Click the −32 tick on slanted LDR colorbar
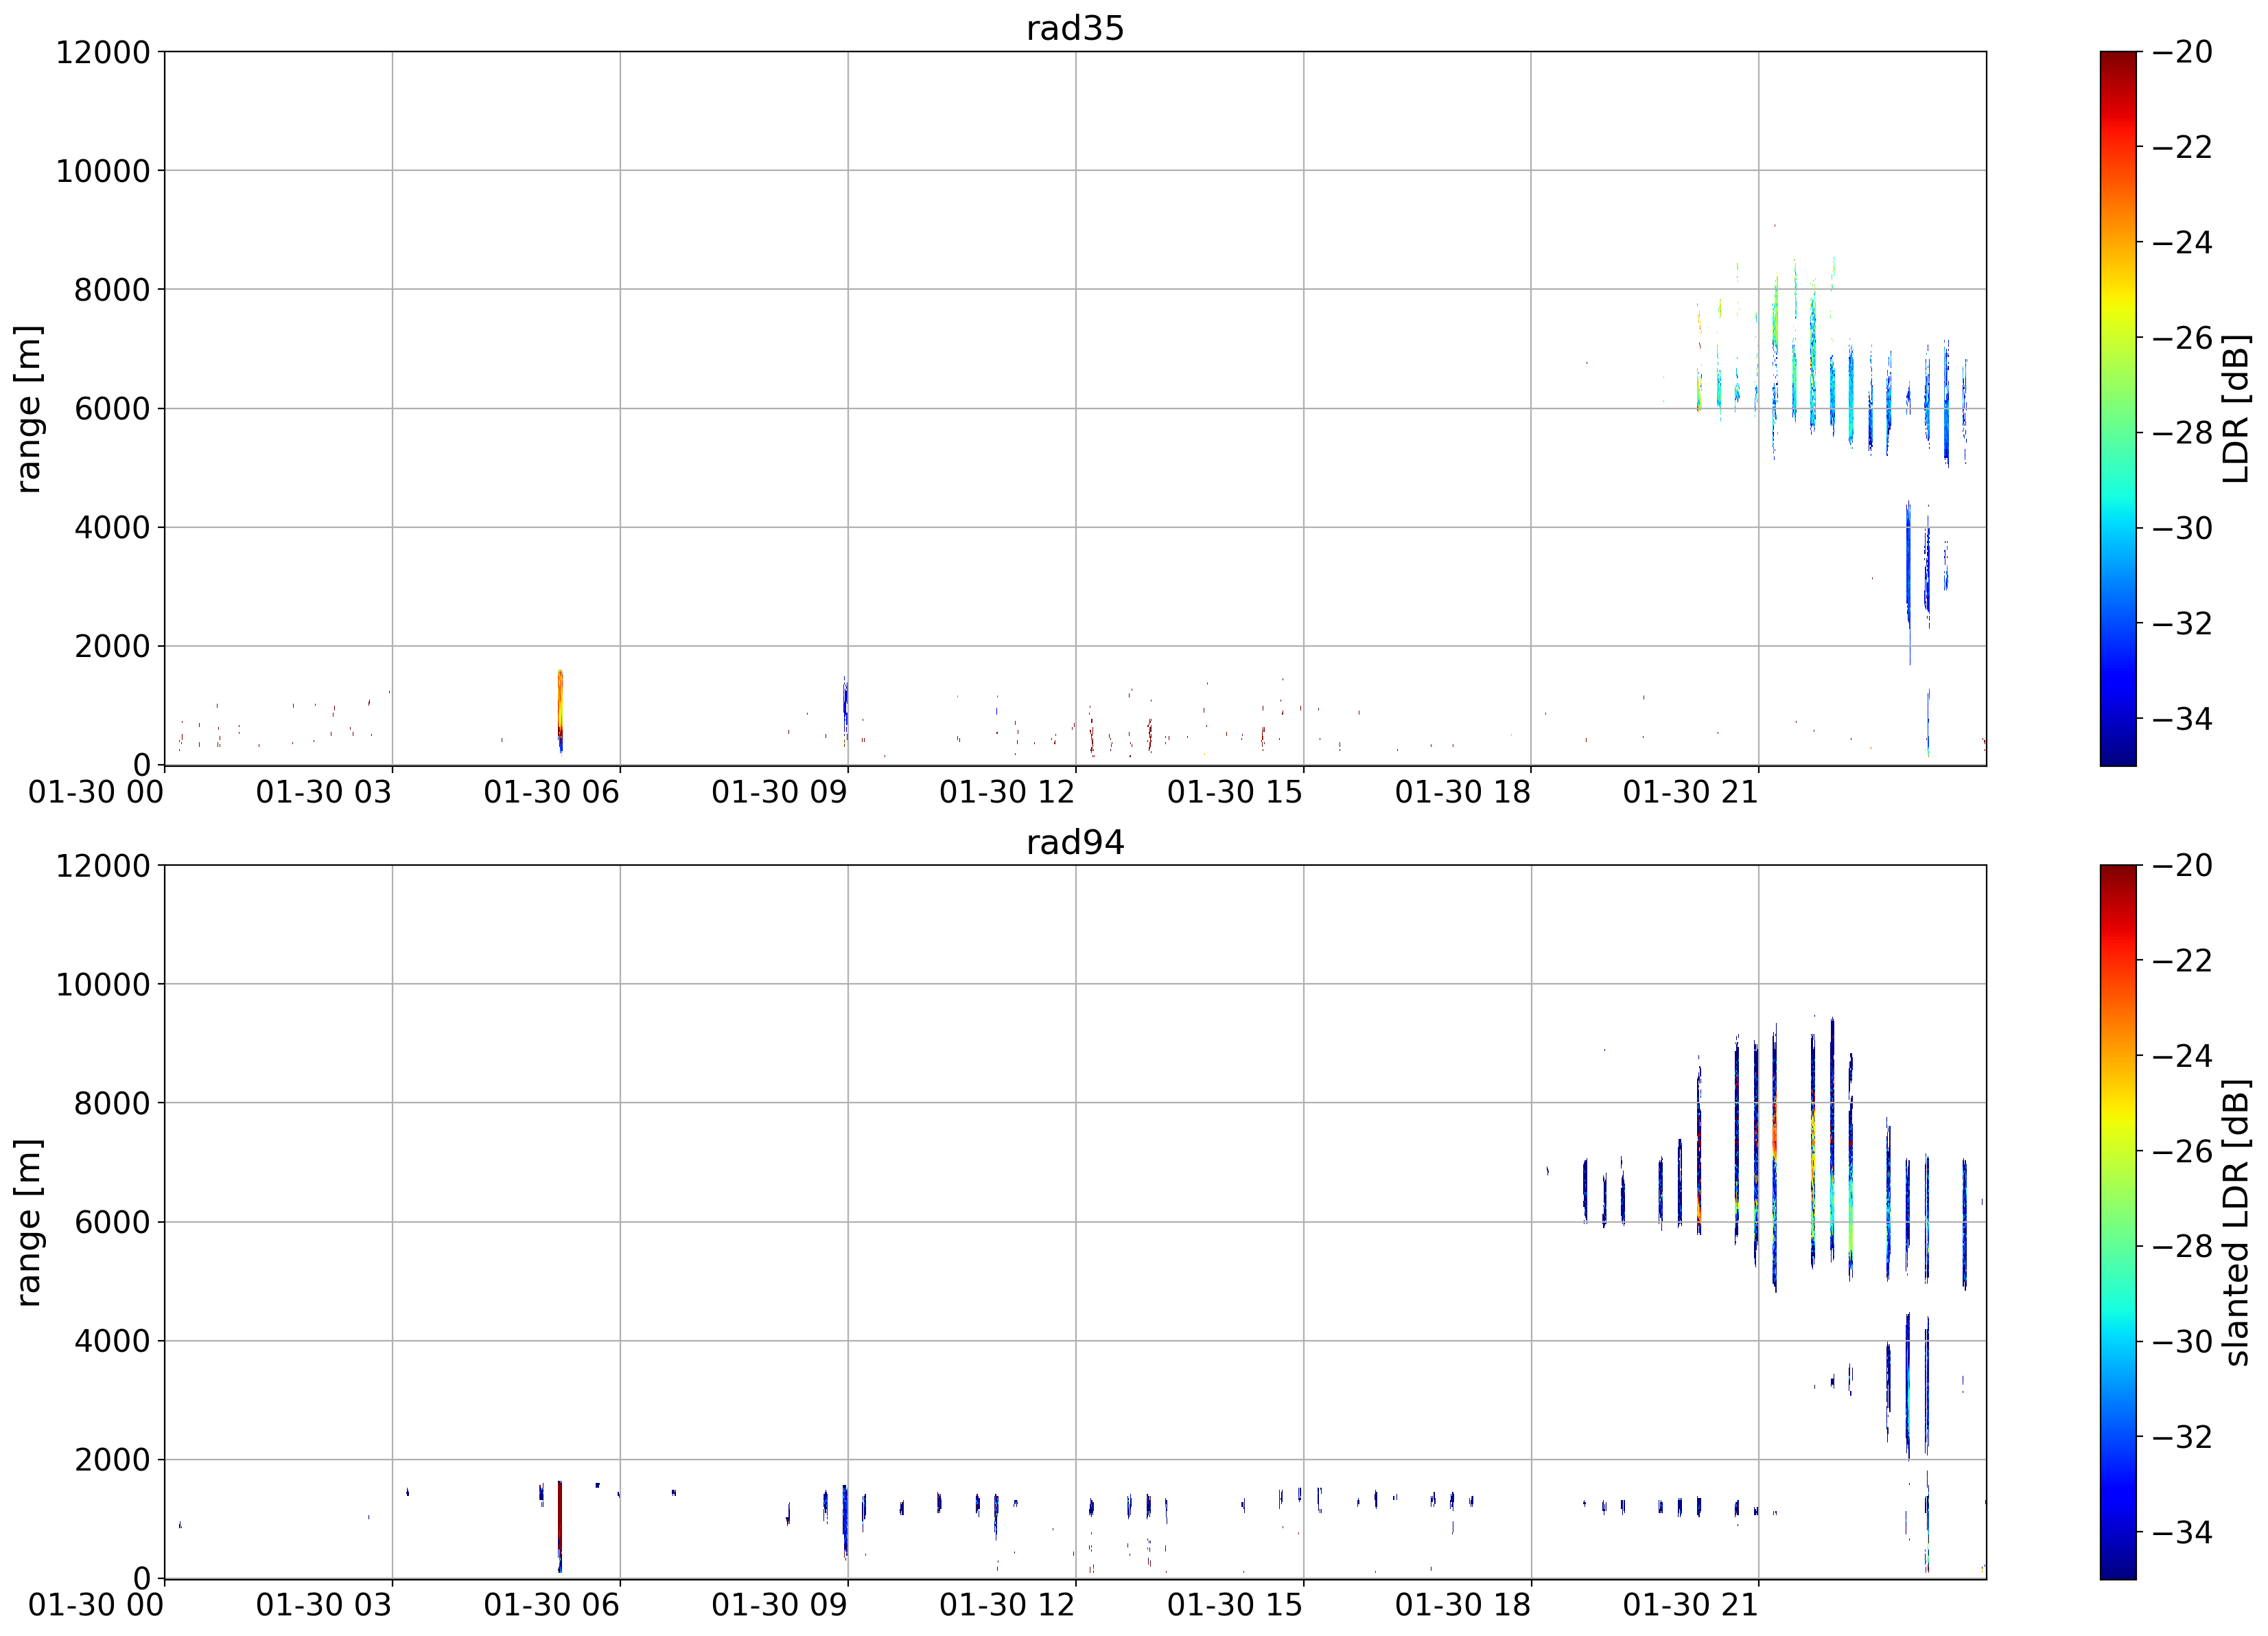The height and width of the screenshot is (1636, 2268). coord(2182,1437)
